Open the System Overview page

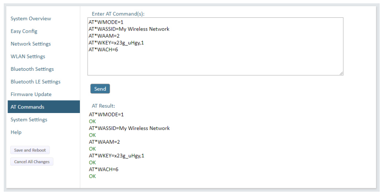point(31,19)
